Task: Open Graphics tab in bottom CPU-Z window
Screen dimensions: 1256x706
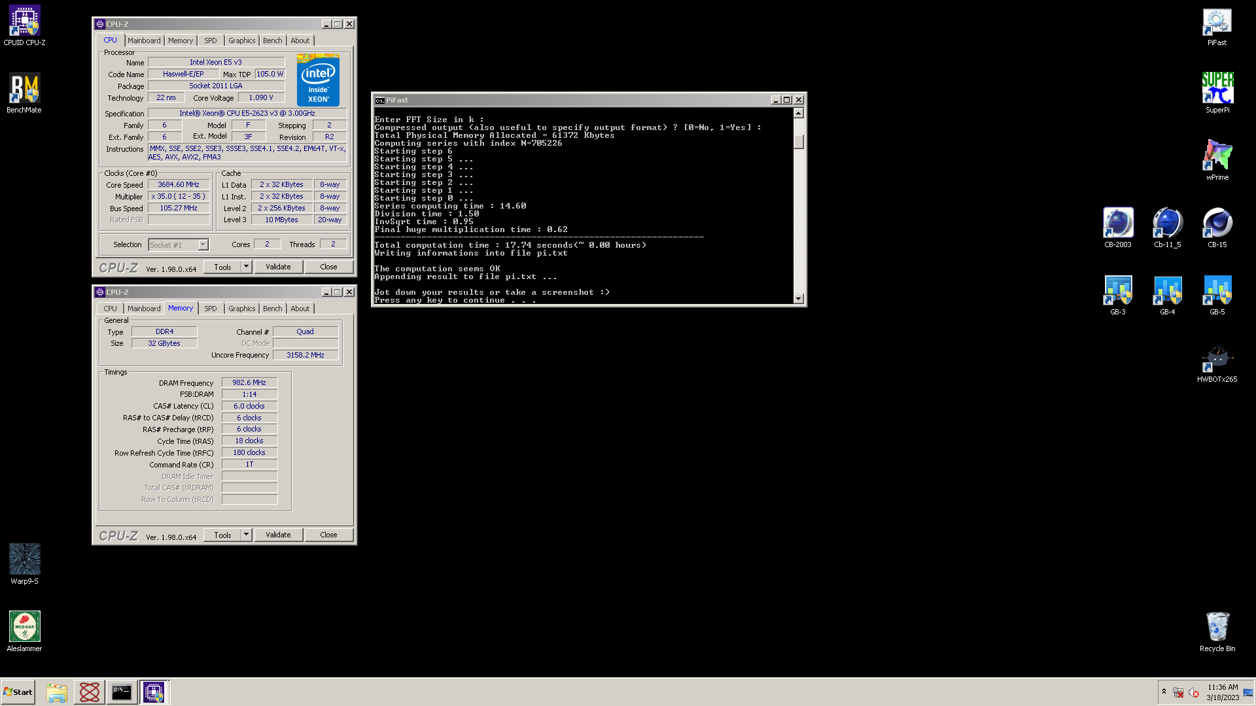Action: [241, 309]
